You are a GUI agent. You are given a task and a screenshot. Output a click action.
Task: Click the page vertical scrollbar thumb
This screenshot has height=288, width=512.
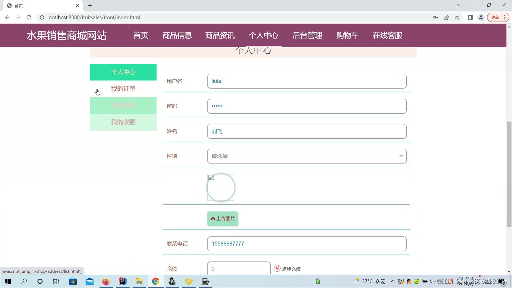click(x=509, y=174)
